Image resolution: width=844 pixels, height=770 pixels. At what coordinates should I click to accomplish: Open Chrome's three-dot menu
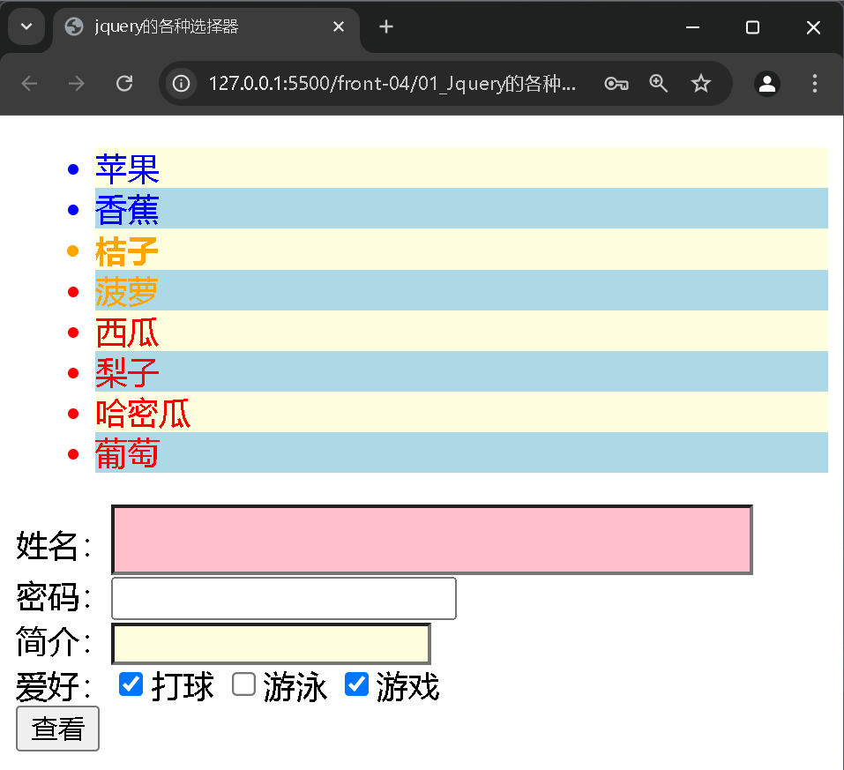[x=814, y=84]
